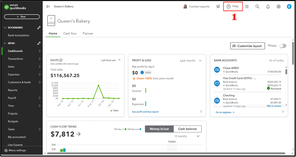Click the arrow next to $7,812

78,134
